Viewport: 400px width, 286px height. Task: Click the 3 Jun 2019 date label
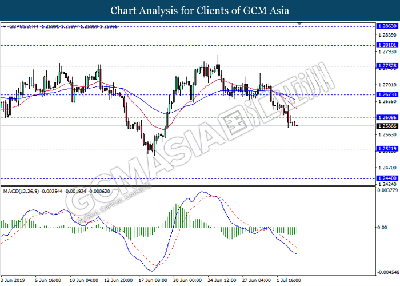[13, 281]
